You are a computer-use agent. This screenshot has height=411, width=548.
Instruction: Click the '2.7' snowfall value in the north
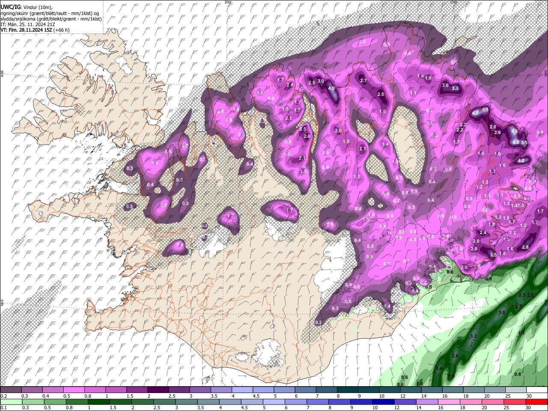pyautogui.click(x=363, y=80)
